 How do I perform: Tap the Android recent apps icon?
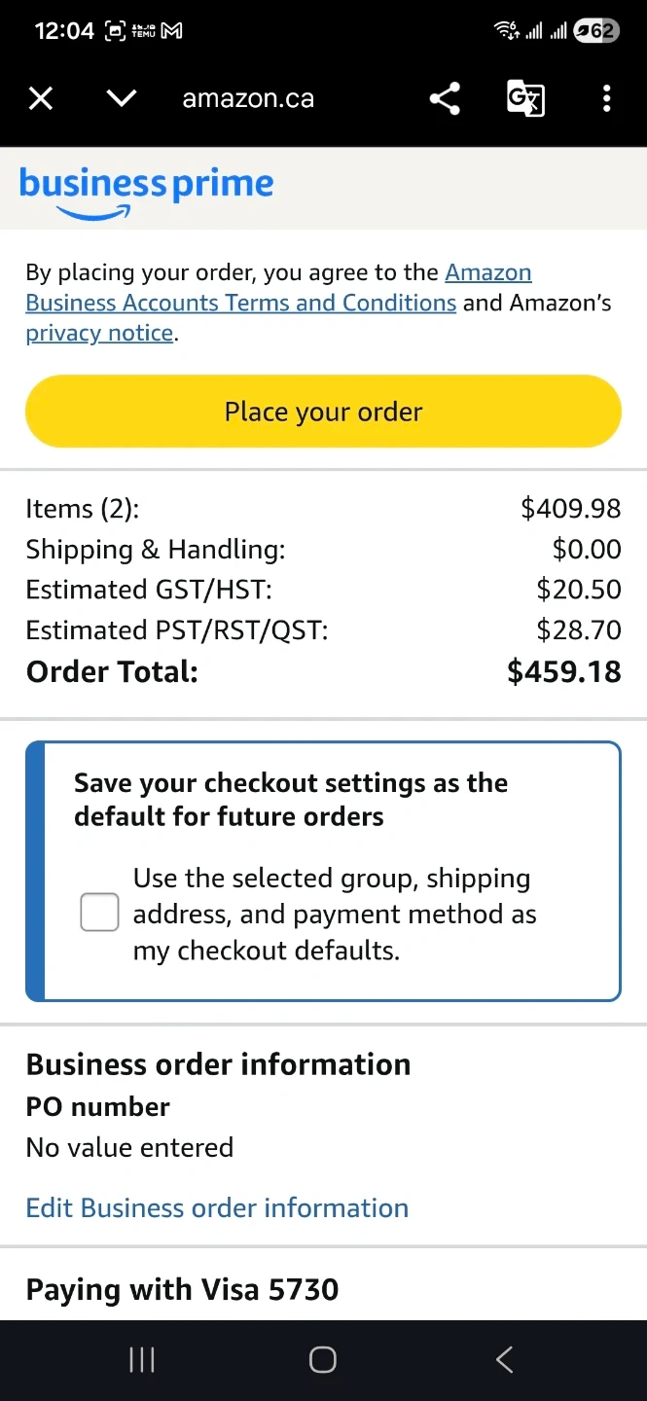pos(142,1359)
